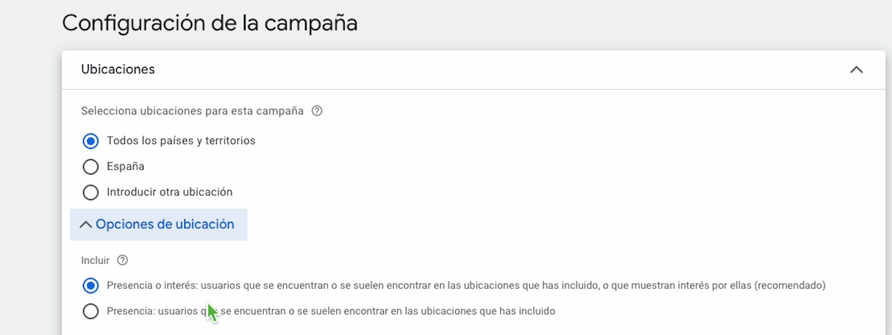
Task: Select 'Todos los países y territorios' radio circle
Action: click(x=91, y=141)
